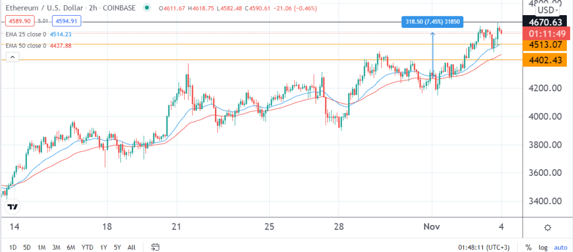Viewport: 573px width, 252px height.
Task: Open the chart settings gear icon
Action: (547, 227)
